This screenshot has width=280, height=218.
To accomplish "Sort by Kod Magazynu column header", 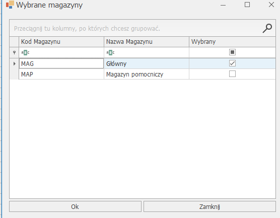I will coord(61,42).
